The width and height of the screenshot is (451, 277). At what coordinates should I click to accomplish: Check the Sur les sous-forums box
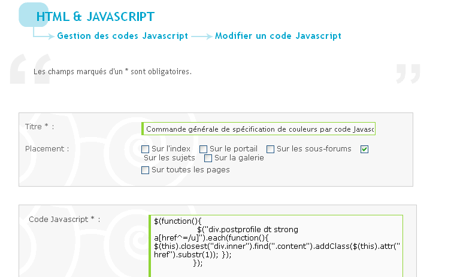click(x=270, y=149)
